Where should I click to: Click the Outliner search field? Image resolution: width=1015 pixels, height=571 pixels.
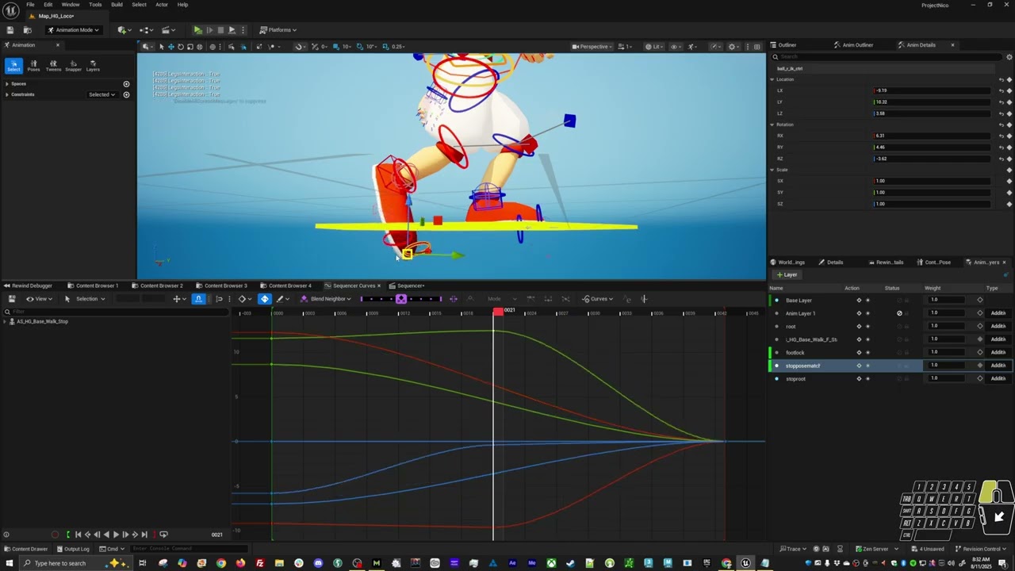(x=887, y=57)
